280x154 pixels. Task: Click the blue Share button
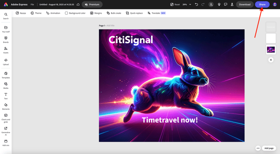pyautogui.click(x=262, y=4)
